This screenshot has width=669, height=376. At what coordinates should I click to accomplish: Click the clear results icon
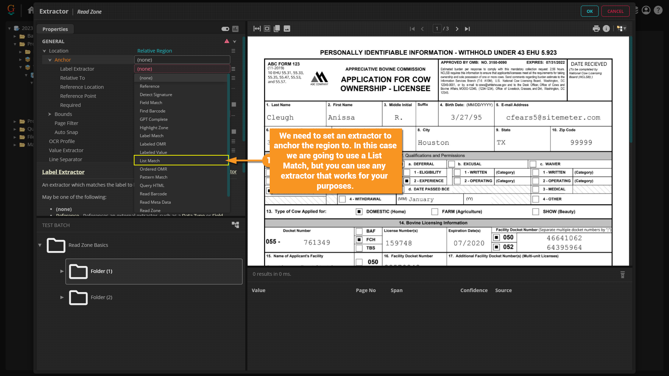click(623, 275)
